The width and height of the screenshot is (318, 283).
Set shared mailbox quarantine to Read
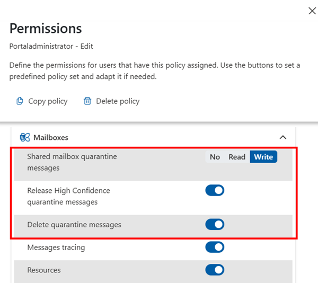237,157
